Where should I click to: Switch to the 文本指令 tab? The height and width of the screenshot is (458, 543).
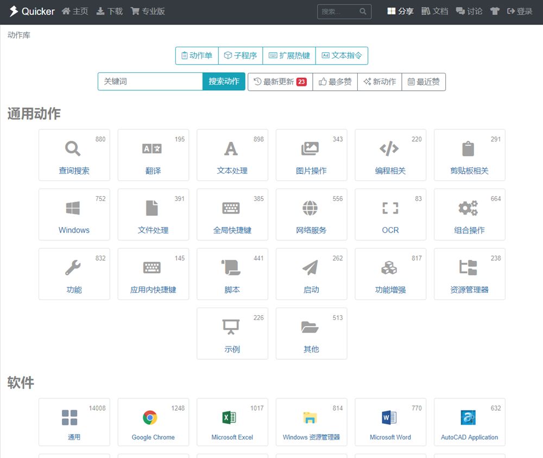click(x=342, y=55)
